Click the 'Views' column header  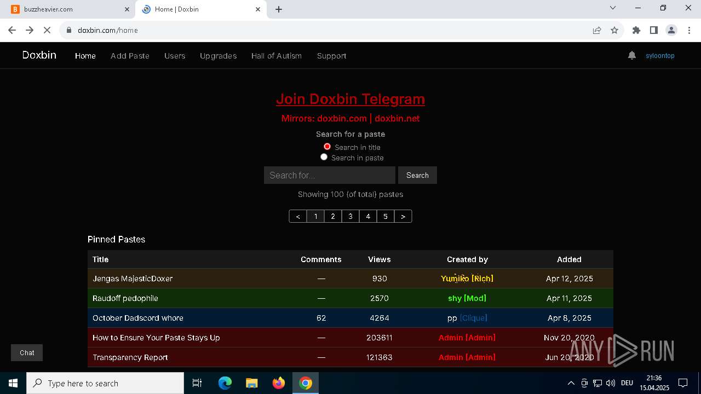(380, 259)
